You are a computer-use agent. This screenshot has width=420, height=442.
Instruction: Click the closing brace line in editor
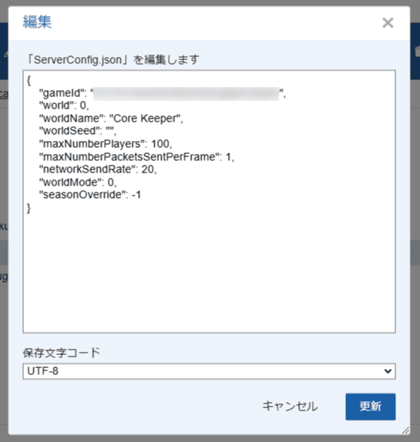coord(29,209)
